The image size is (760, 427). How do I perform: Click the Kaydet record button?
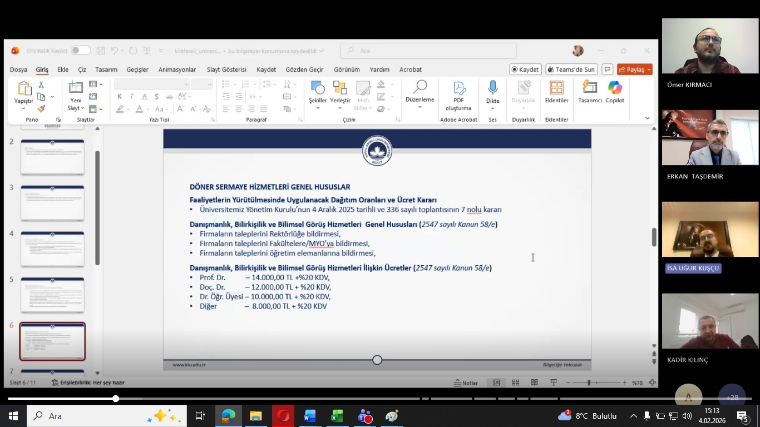[x=525, y=69]
